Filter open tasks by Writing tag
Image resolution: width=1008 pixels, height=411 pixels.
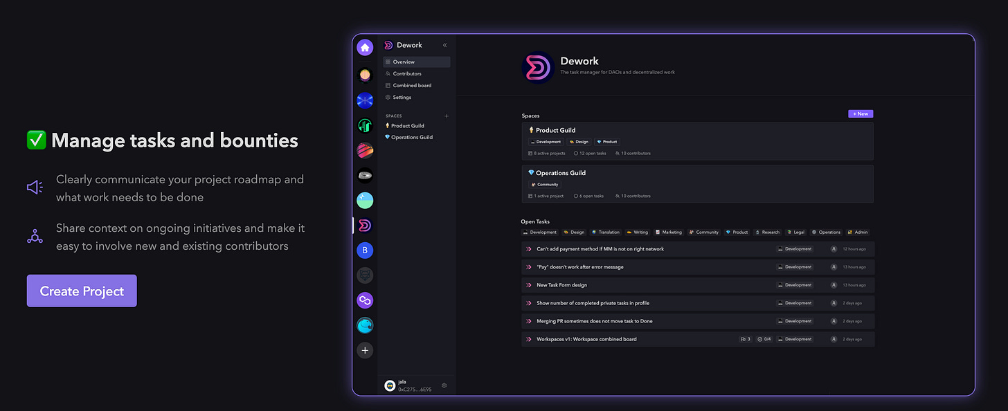pyautogui.click(x=638, y=232)
